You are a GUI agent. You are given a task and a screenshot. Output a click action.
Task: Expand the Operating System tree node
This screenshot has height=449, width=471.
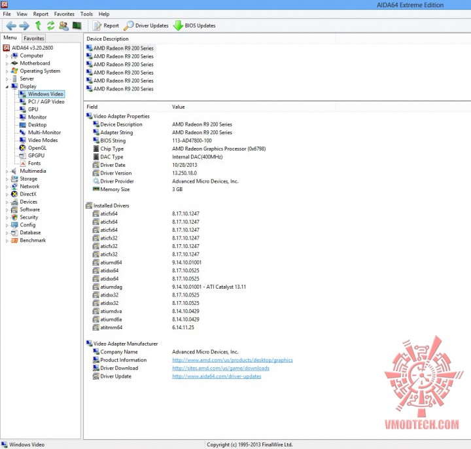[x=7, y=71]
